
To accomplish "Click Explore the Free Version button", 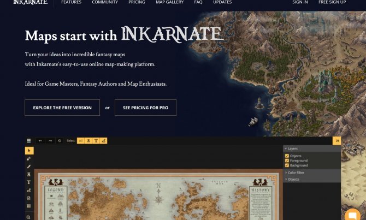I will pos(62,108).
